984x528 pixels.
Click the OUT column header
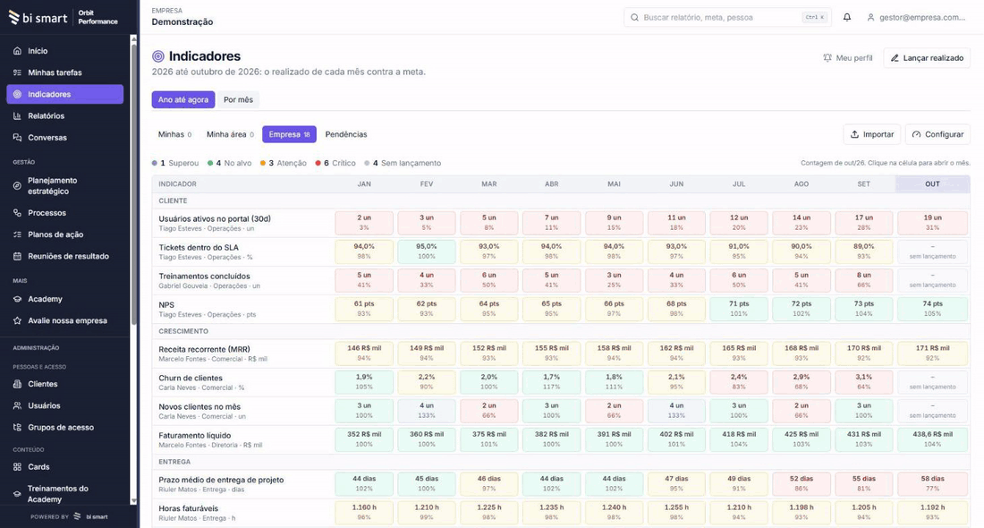[x=932, y=184]
